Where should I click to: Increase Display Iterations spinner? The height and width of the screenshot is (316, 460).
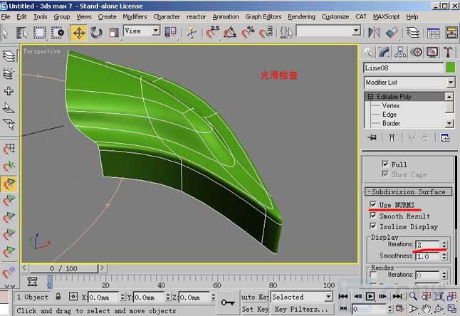coord(444,243)
